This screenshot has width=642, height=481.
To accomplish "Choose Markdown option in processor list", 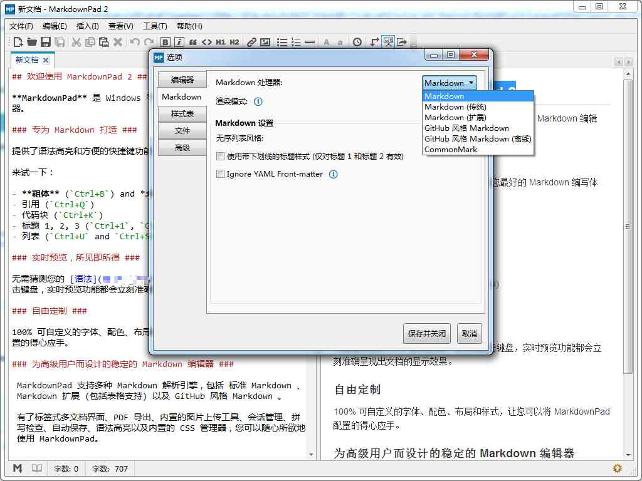I will 477,96.
